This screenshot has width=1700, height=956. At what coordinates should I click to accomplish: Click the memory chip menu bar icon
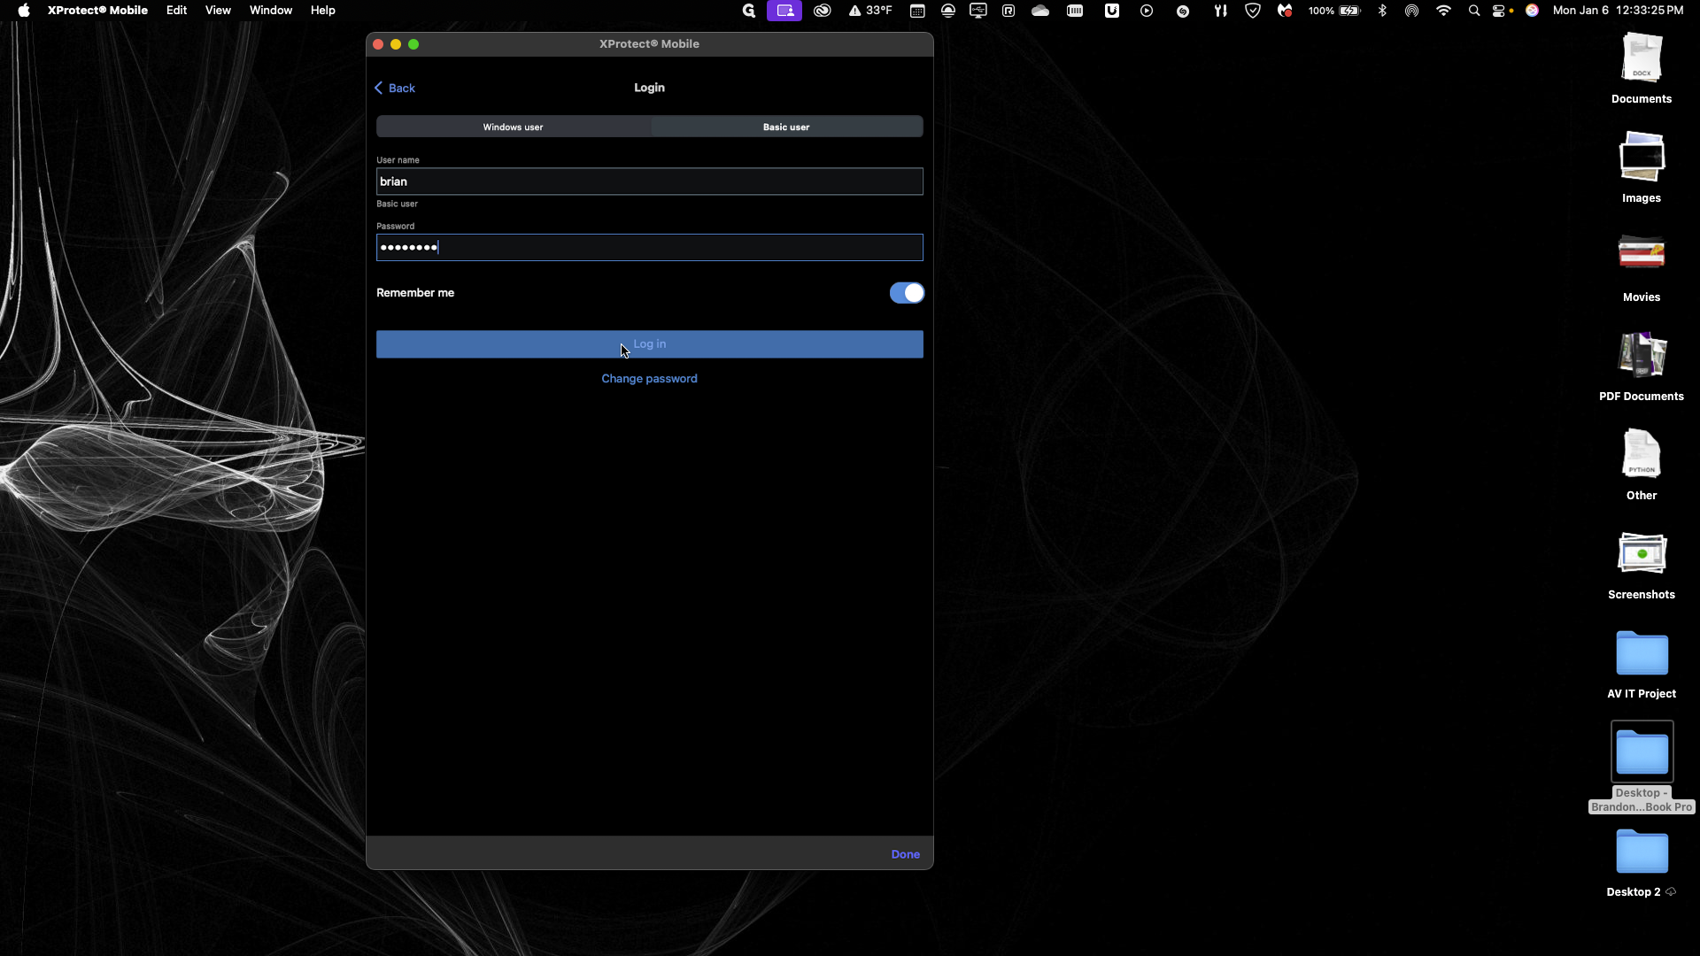pyautogui.click(x=1075, y=11)
